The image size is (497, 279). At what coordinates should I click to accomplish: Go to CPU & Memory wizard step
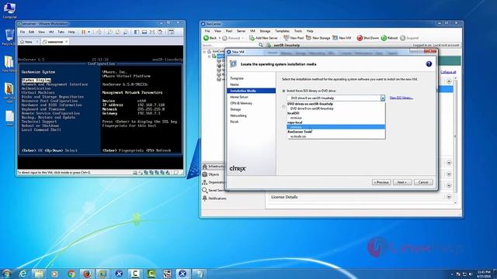[x=242, y=103]
